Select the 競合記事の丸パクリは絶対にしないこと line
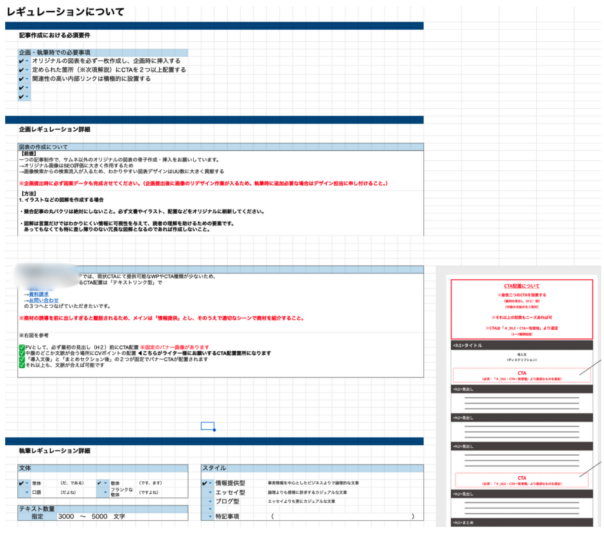604x534 pixels. (142, 212)
